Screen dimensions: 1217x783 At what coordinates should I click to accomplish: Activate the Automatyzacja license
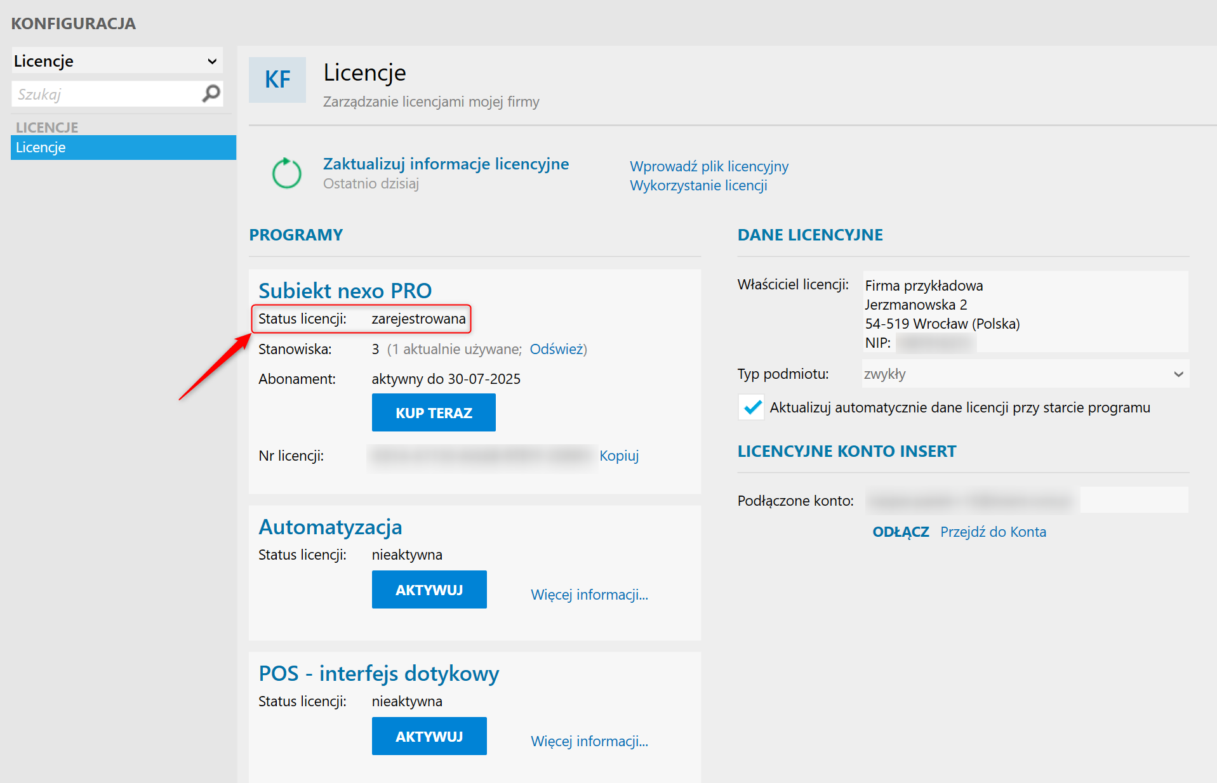[429, 590]
